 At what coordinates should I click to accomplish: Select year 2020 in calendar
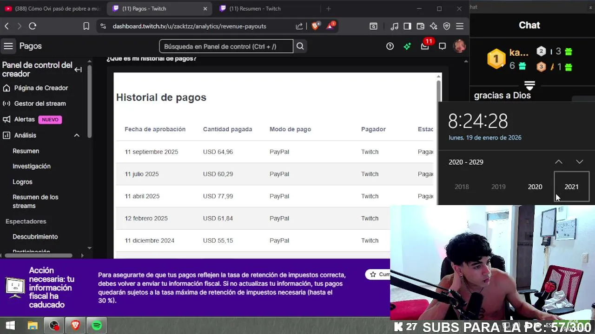(535, 186)
